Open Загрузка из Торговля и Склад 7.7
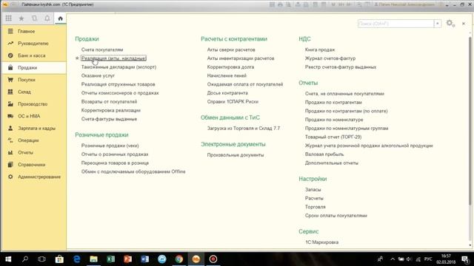The height and width of the screenshot is (266, 474). 244,129
